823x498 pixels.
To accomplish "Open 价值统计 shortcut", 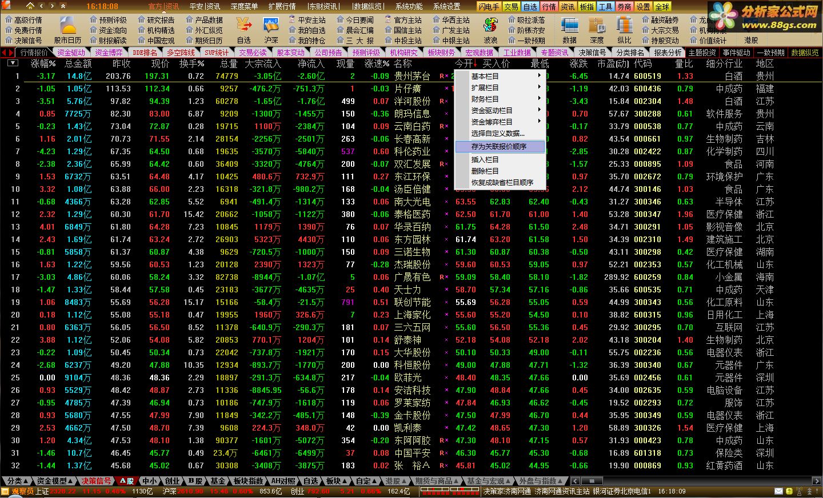I will click(x=708, y=41).
